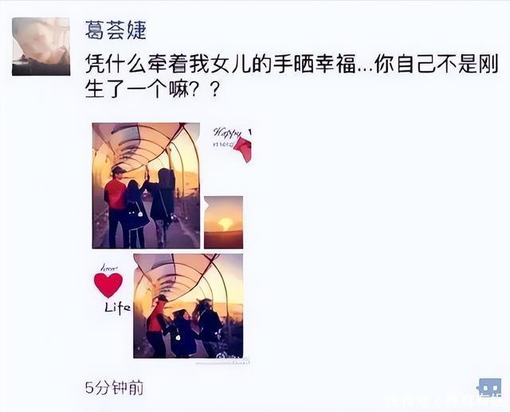Tap the handwritten Life caption
The height and width of the screenshot is (412, 510).
(x=117, y=308)
